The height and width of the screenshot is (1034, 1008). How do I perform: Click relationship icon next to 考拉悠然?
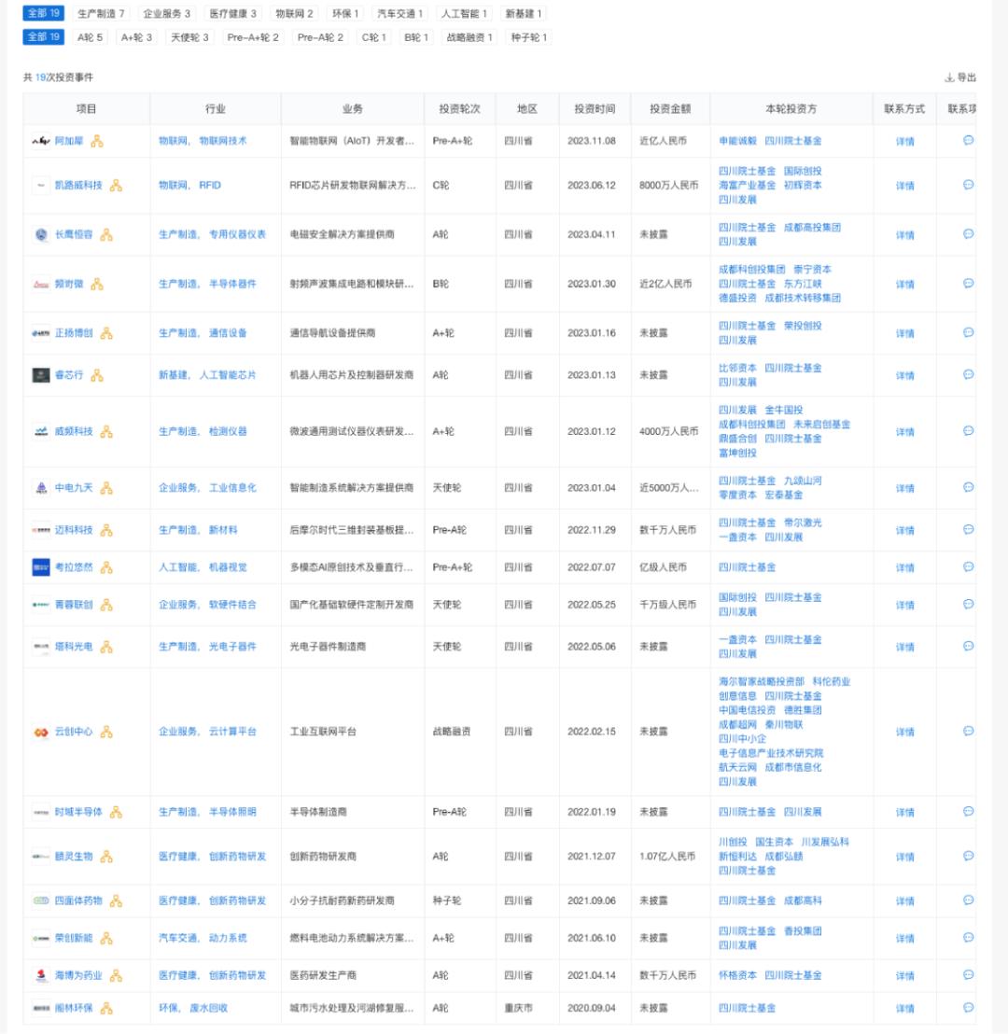click(x=106, y=567)
